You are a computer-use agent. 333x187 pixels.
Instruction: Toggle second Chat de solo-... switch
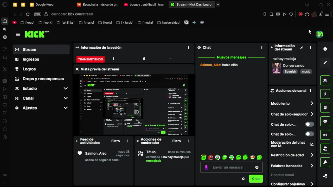click(x=309, y=134)
